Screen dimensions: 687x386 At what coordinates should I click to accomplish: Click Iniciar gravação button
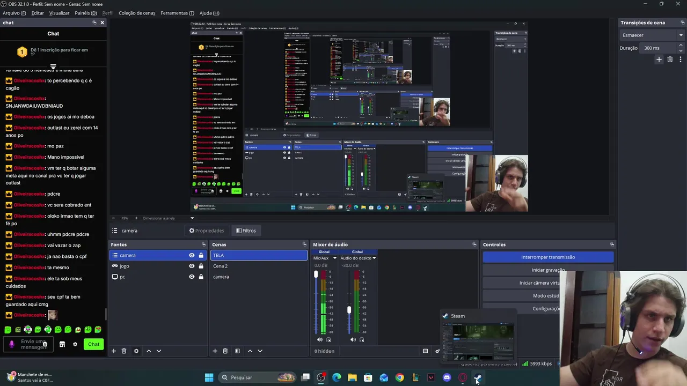click(548, 270)
